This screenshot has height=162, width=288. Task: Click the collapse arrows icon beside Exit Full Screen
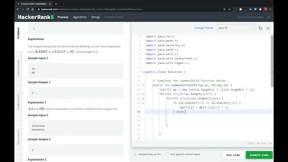[x=269, y=17]
